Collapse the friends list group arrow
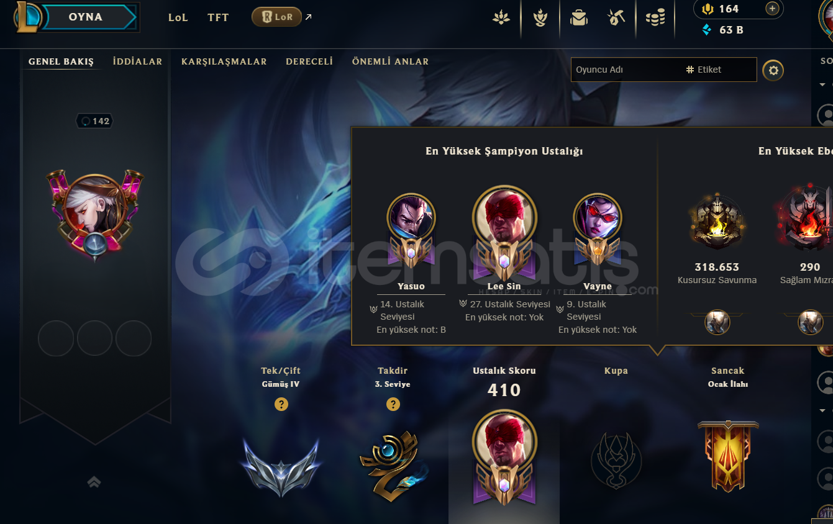Image resolution: width=833 pixels, height=524 pixels. [x=822, y=84]
